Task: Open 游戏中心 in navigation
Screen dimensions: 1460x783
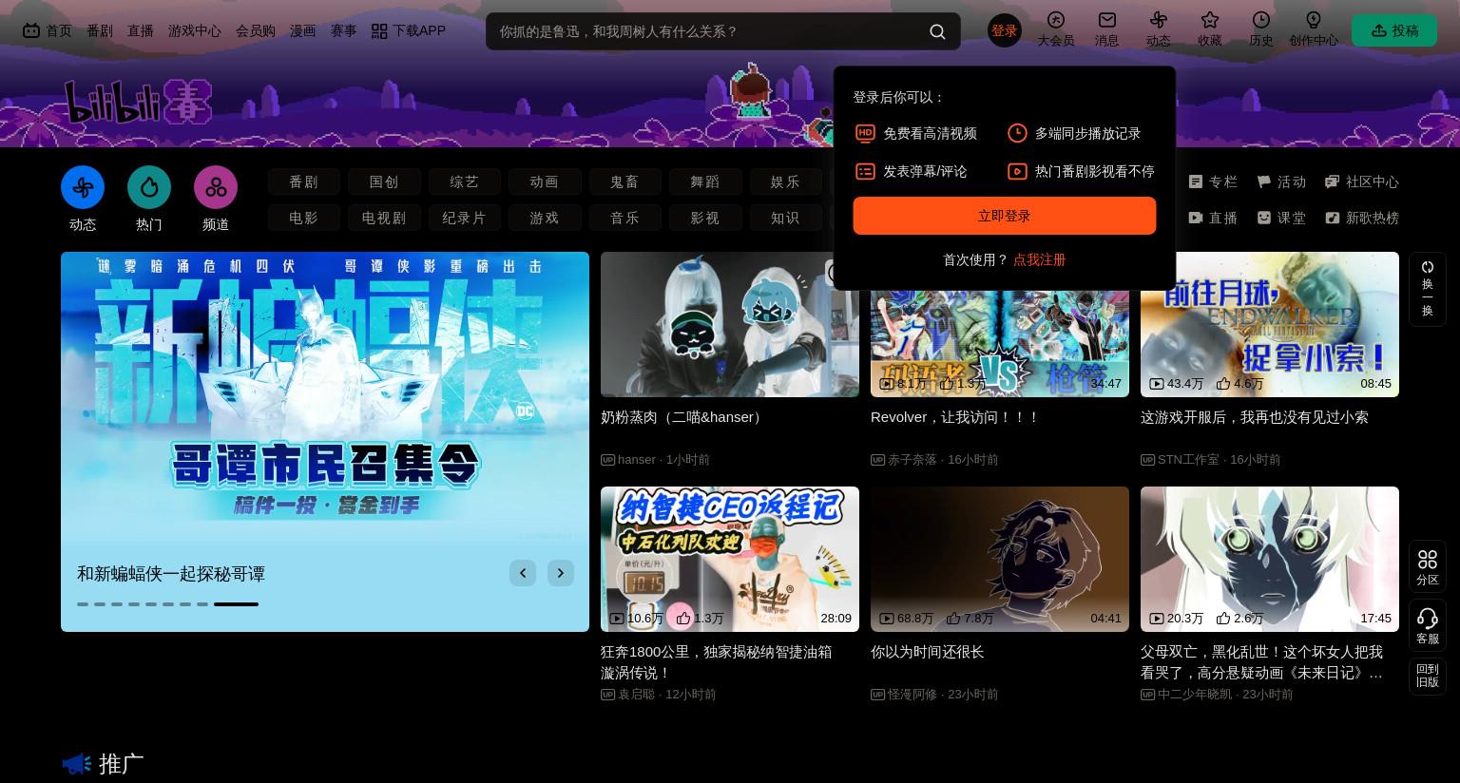Action: click(195, 30)
